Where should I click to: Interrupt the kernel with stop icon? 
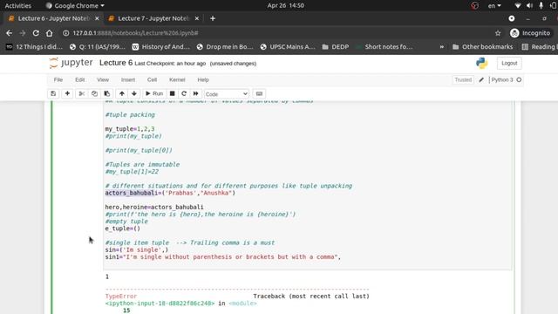tap(173, 93)
